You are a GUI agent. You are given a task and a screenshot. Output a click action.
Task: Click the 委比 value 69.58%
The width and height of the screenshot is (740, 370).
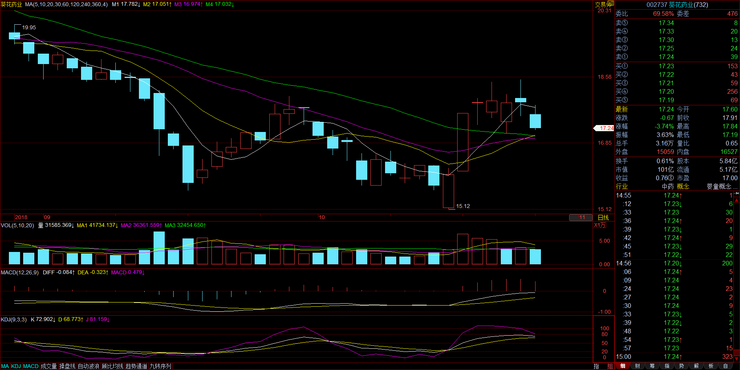(663, 14)
